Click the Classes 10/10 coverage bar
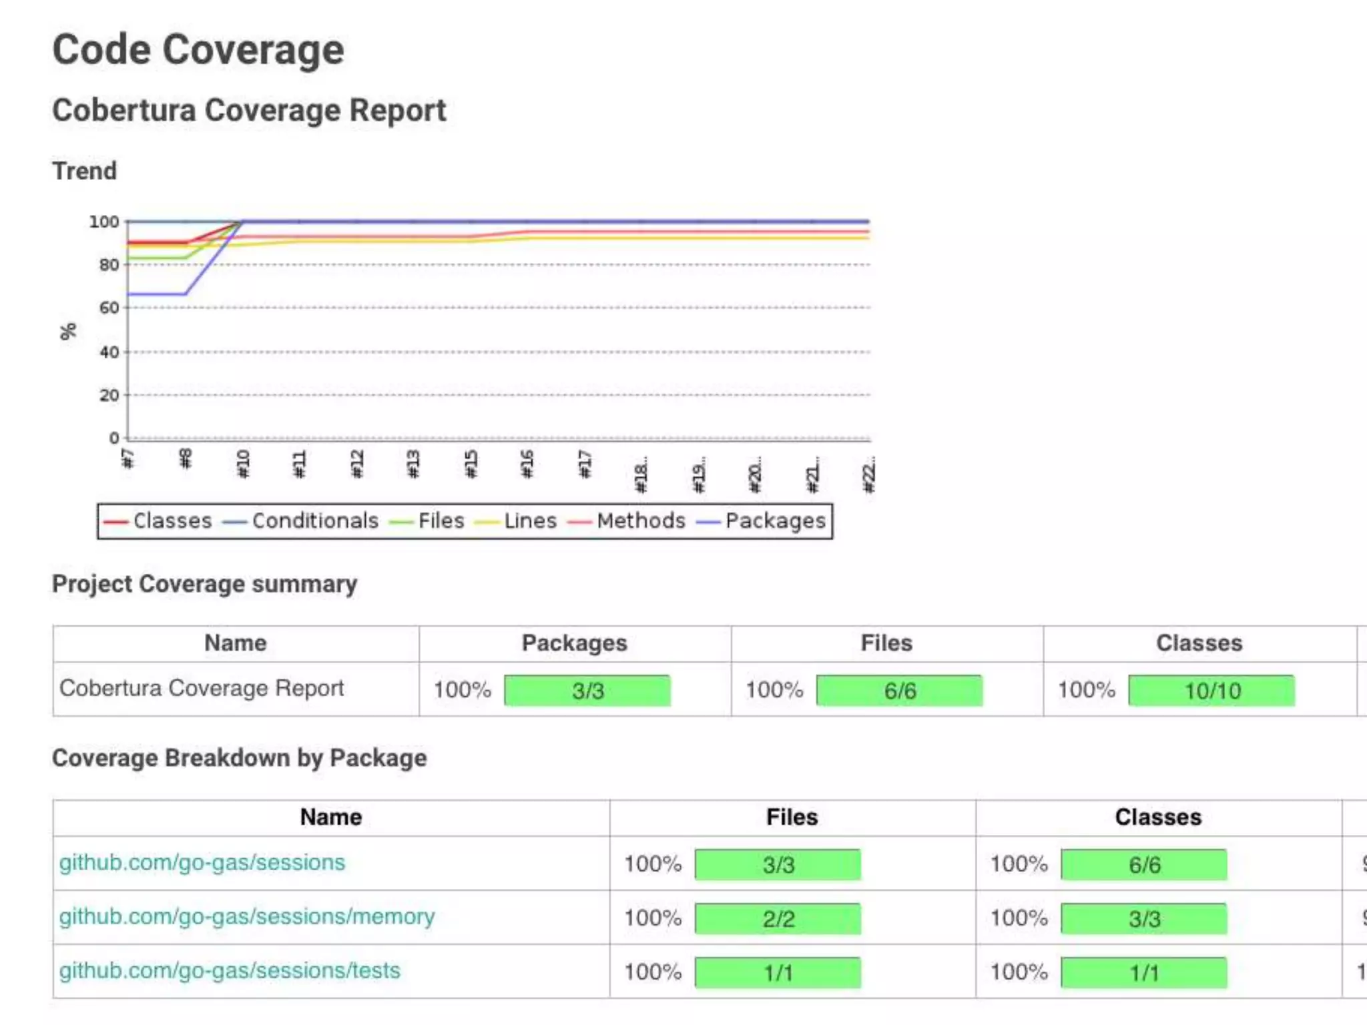The height and width of the screenshot is (1025, 1367). pyautogui.click(x=1211, y=691)
